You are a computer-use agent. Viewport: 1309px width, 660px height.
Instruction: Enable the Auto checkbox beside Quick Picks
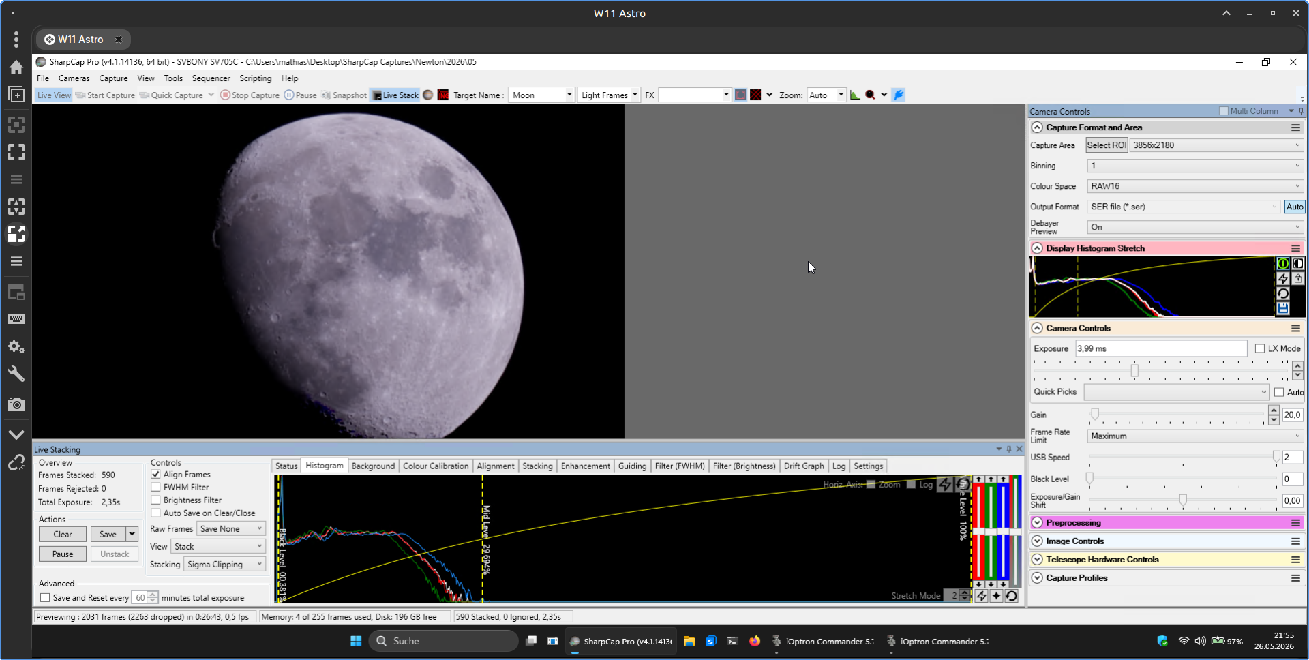click(x=1279, y=392)
